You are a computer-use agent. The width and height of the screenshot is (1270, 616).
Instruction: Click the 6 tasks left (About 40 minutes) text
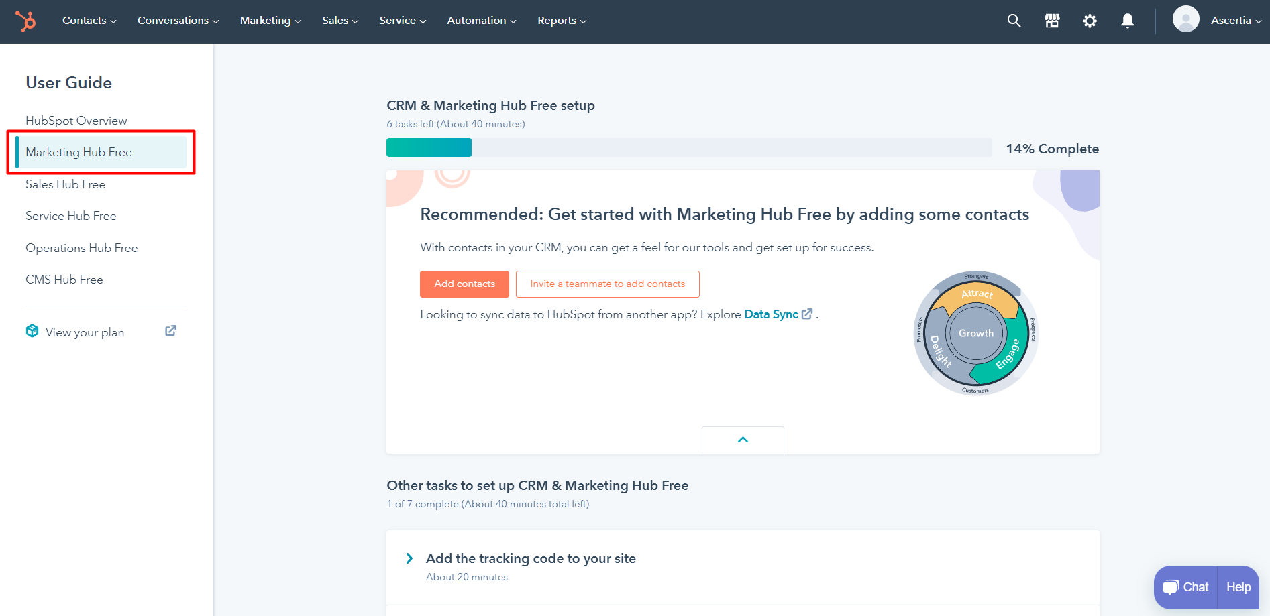[456, 124]
